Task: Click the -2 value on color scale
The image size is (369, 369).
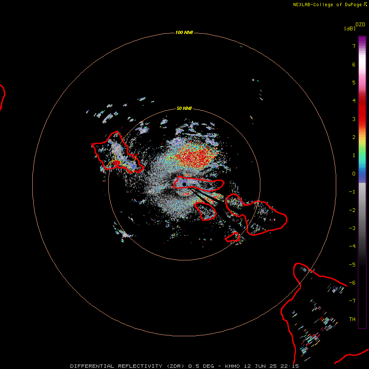Action: click(x=352, y=210)
